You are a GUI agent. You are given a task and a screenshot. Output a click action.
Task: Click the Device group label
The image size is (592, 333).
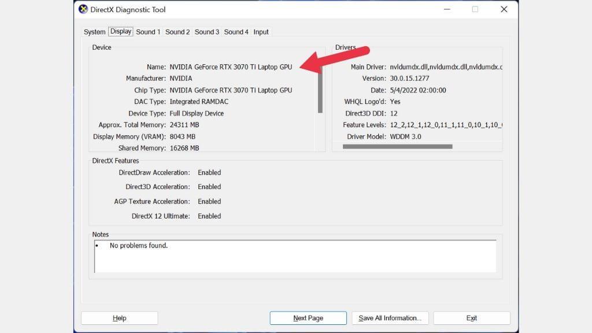[102, 47]
